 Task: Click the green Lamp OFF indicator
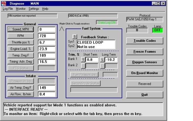tap(157, 30)
